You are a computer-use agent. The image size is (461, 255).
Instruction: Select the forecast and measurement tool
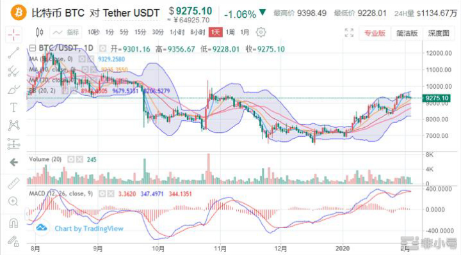point(13,144)
